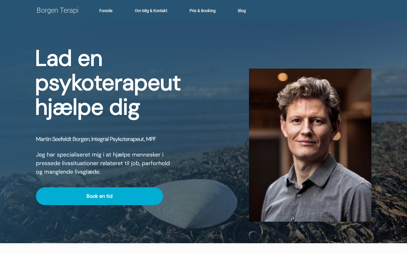Click the 'og manglende livsglæde' text line
Image resolution: width=407 pixels, height=254 pixels.
tap(68, 172)
